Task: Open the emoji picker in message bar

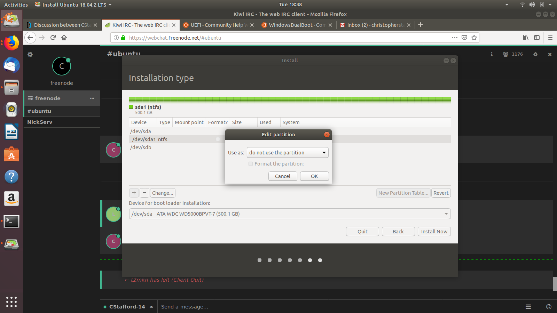Action: click(x=549, y=307)
